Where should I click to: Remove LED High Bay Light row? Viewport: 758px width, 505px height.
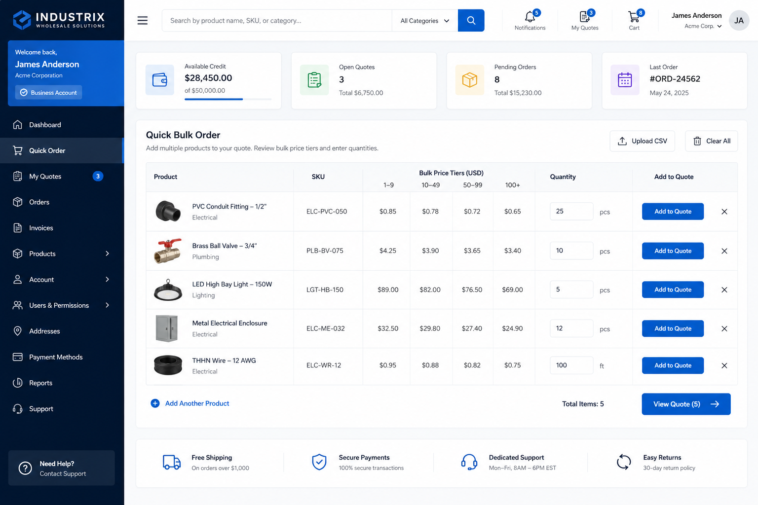724,290
